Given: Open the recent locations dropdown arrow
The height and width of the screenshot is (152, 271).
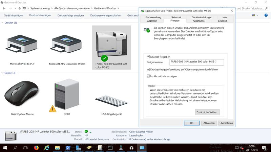Looking at the screenshot, I should 15,8.
